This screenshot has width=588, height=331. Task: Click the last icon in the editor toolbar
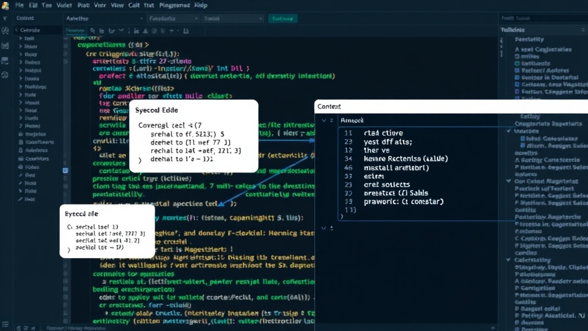185,31
